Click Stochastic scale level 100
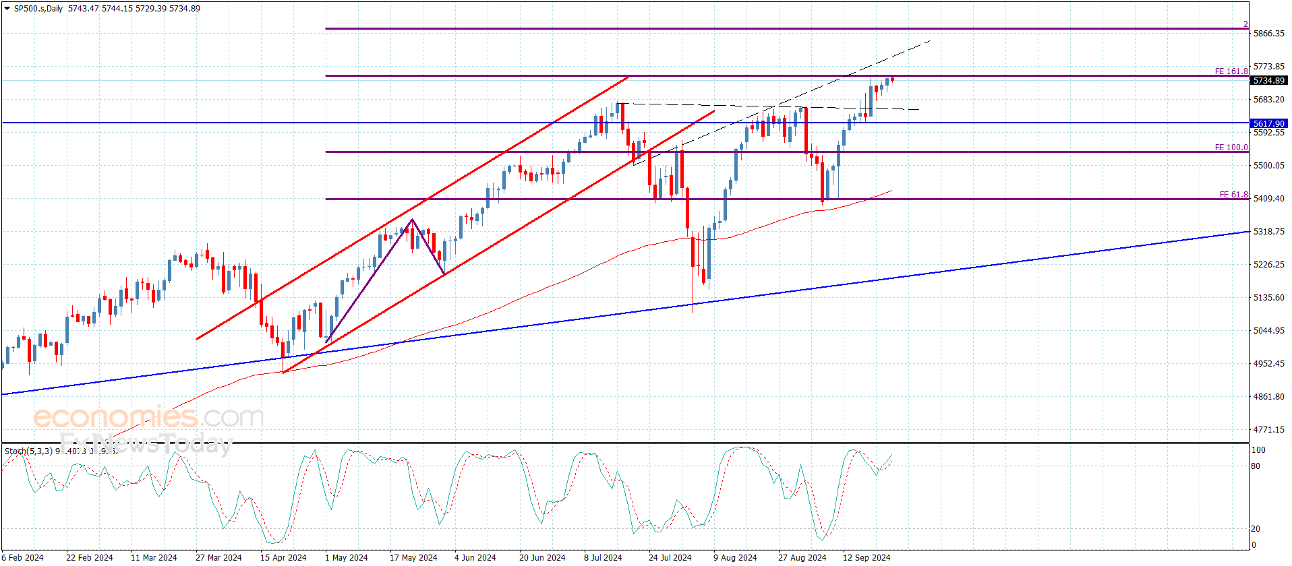The width and height of the screenshot is (1292, 566). click(1258, 450)
